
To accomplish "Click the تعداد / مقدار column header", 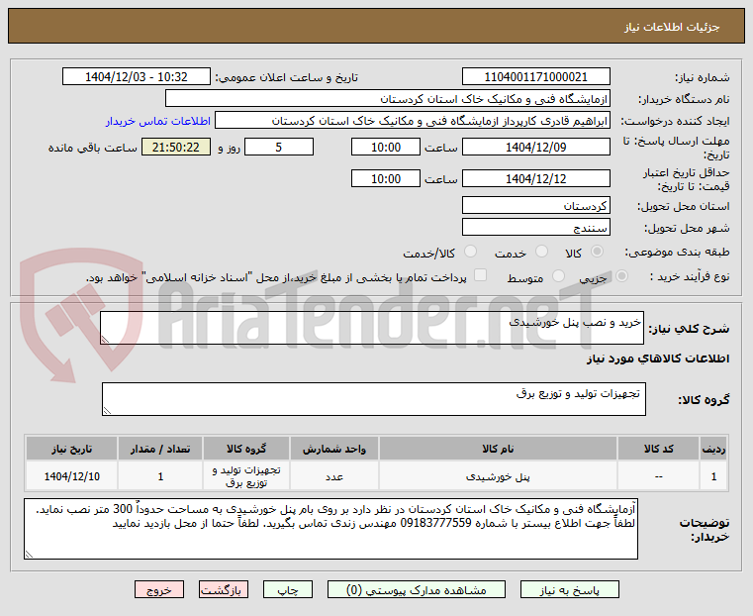I will pos(160,449).
